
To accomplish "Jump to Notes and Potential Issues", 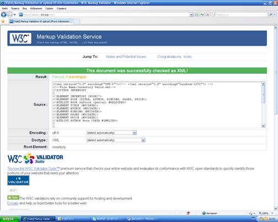I will [x=126, y=57].
